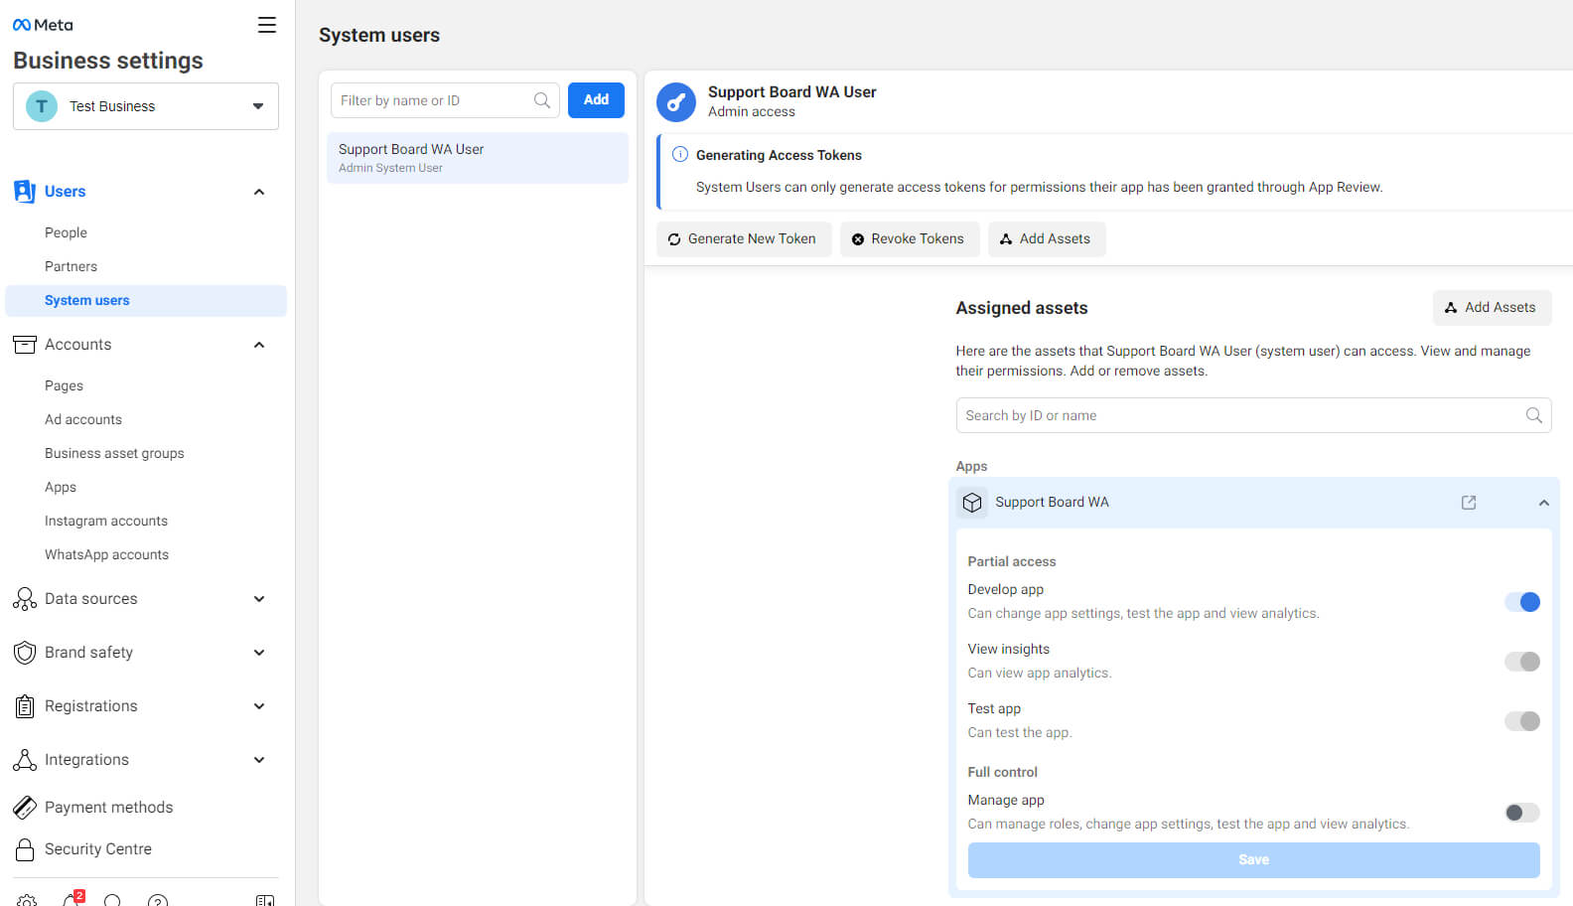Disable the Develop app toggle
This screenshot has width=1573, height=906.
1521,602
